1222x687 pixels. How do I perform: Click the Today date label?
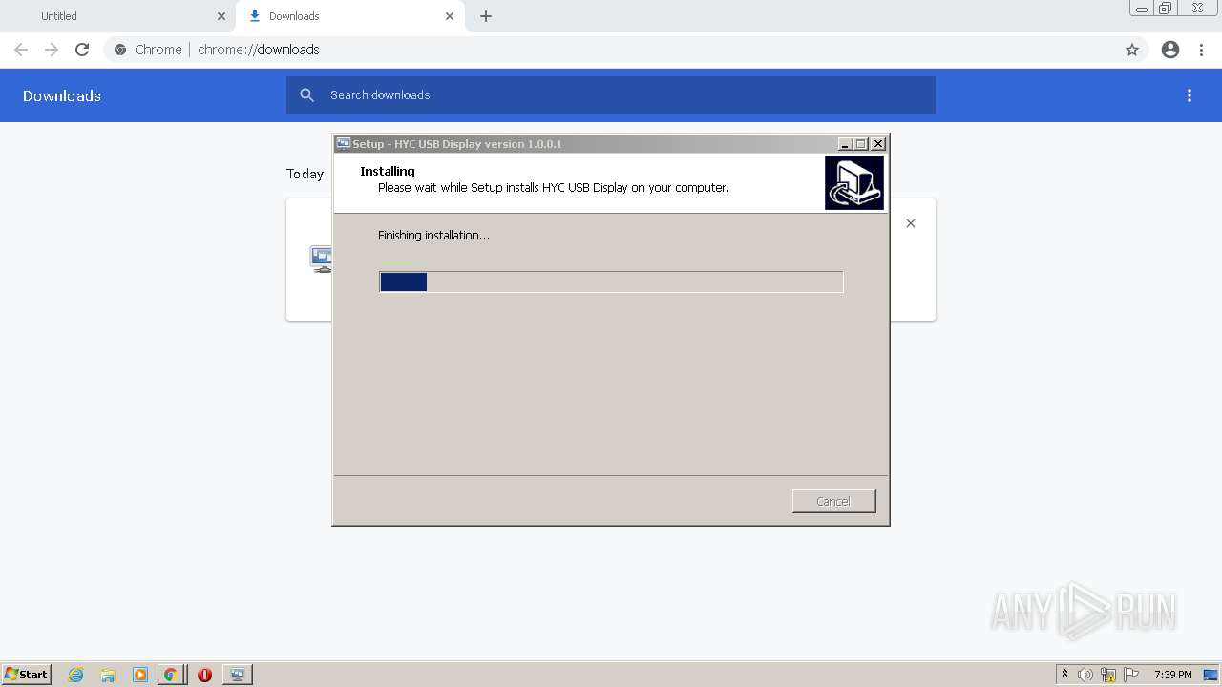coord(305,174)
